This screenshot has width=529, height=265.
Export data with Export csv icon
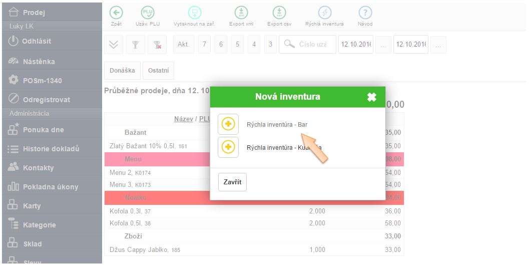tap(279, 13)
